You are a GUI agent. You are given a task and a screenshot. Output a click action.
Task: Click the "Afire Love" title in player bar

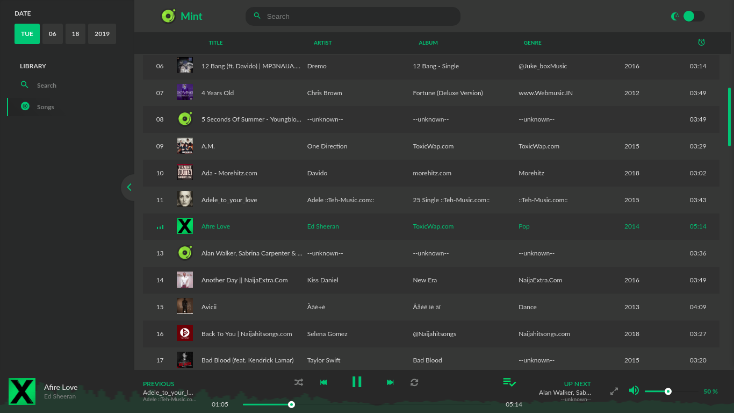(61, 387)
